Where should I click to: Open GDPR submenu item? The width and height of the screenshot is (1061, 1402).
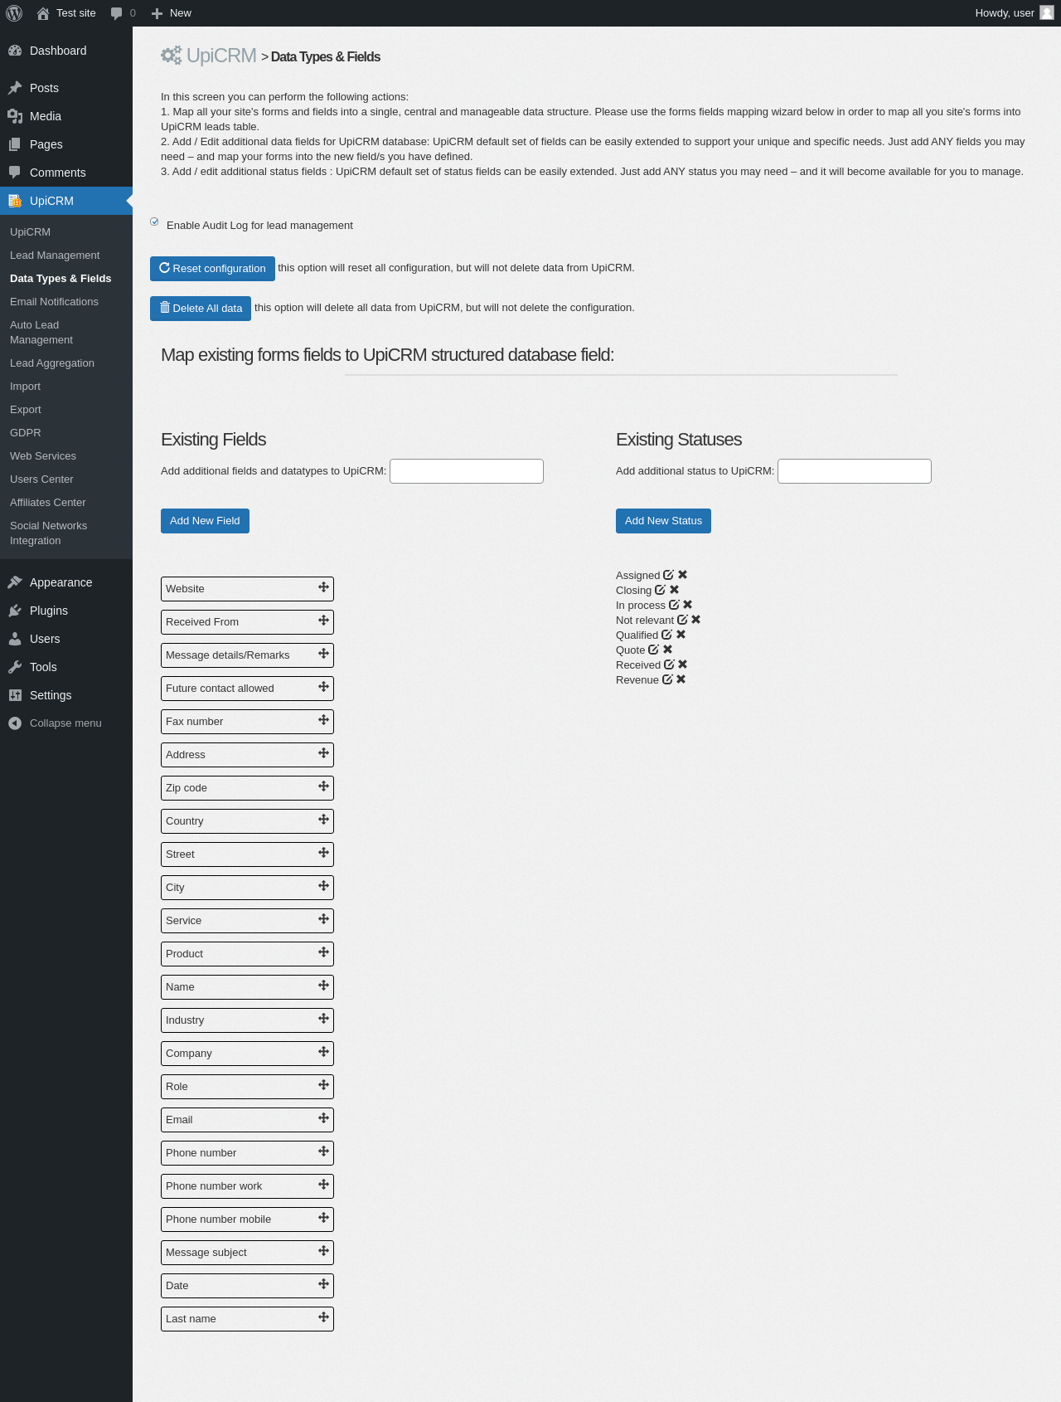[x=66, y=433]
